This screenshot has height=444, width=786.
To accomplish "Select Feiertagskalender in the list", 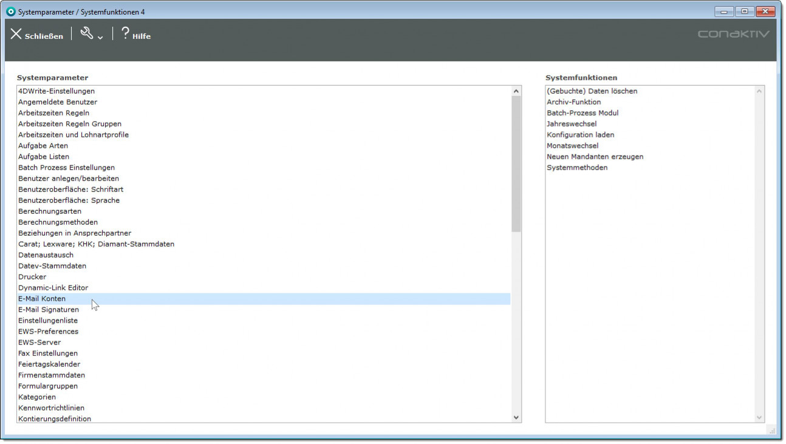I will click(x=49, y=364).
